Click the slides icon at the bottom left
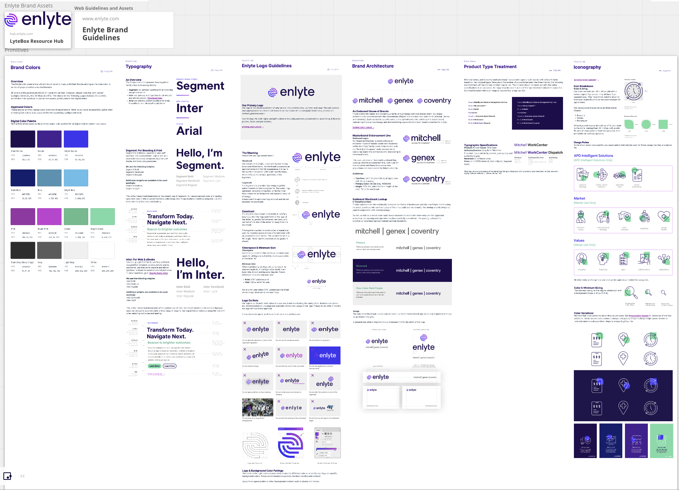 tap(8, 476)
